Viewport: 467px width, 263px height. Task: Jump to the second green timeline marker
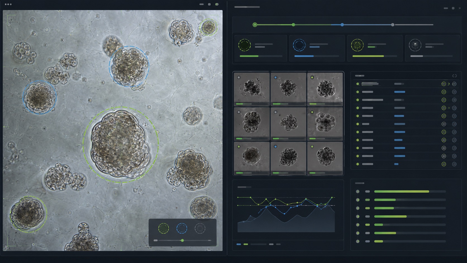(x=293, y=25)
